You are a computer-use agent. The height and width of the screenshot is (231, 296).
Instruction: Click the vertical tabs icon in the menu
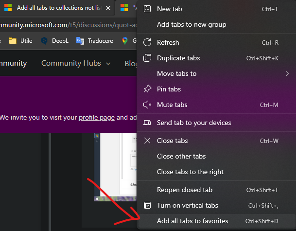pos(147,205)
